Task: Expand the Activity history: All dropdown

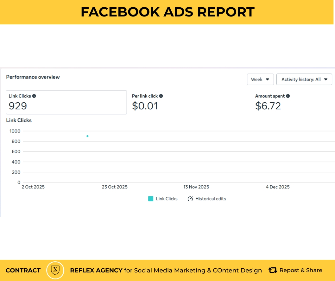Action: pos(304,80)
